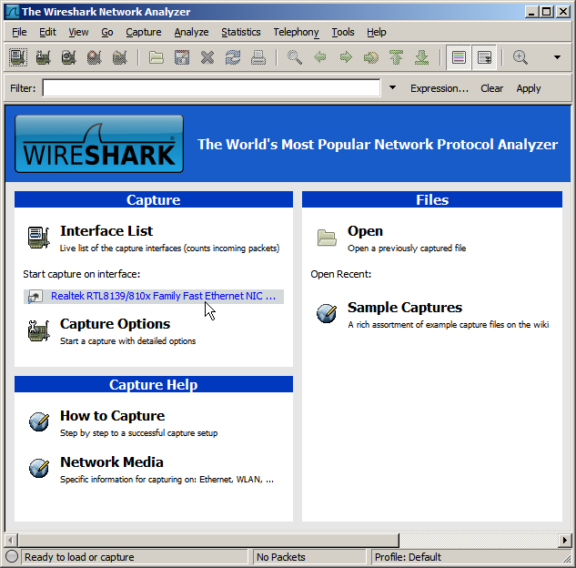576x568 pixels.
Task: Click the find packet magnifier icon
Action: tap(294, 57)
